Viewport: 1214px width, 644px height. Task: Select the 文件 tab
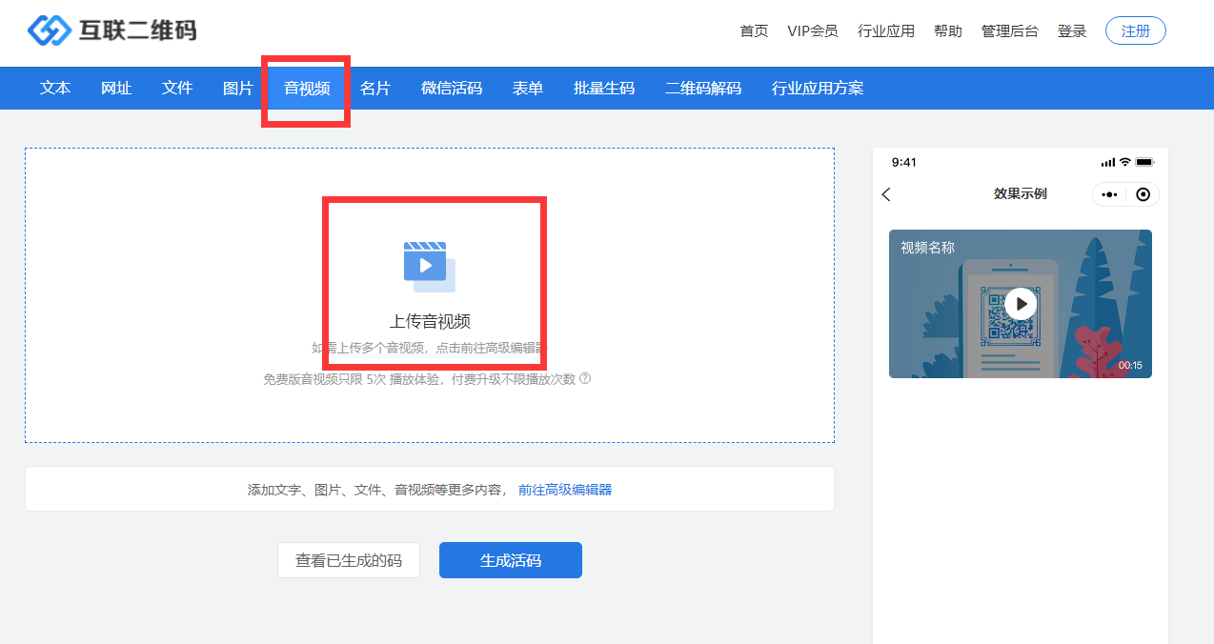click(x=177, y=89)
